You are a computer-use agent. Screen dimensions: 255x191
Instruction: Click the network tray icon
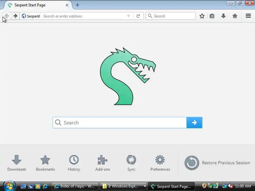coord(225,186)
